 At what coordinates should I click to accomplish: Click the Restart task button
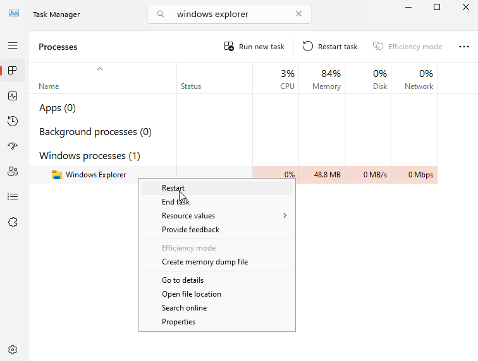tap(330, 47)
